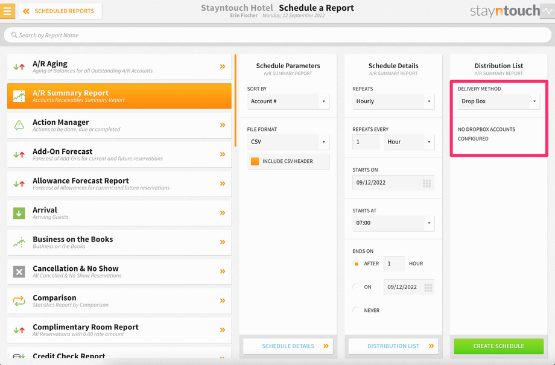Open the Starts At time dropdown showing 07:00
Screen dimensions: 555x365
(x=393, y=223)
